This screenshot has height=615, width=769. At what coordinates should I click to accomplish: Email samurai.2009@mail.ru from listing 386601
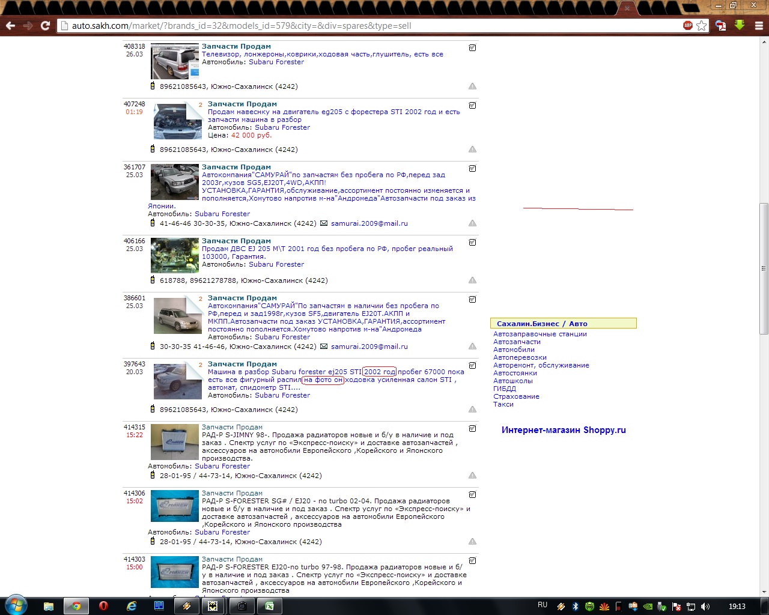(369, 347)
